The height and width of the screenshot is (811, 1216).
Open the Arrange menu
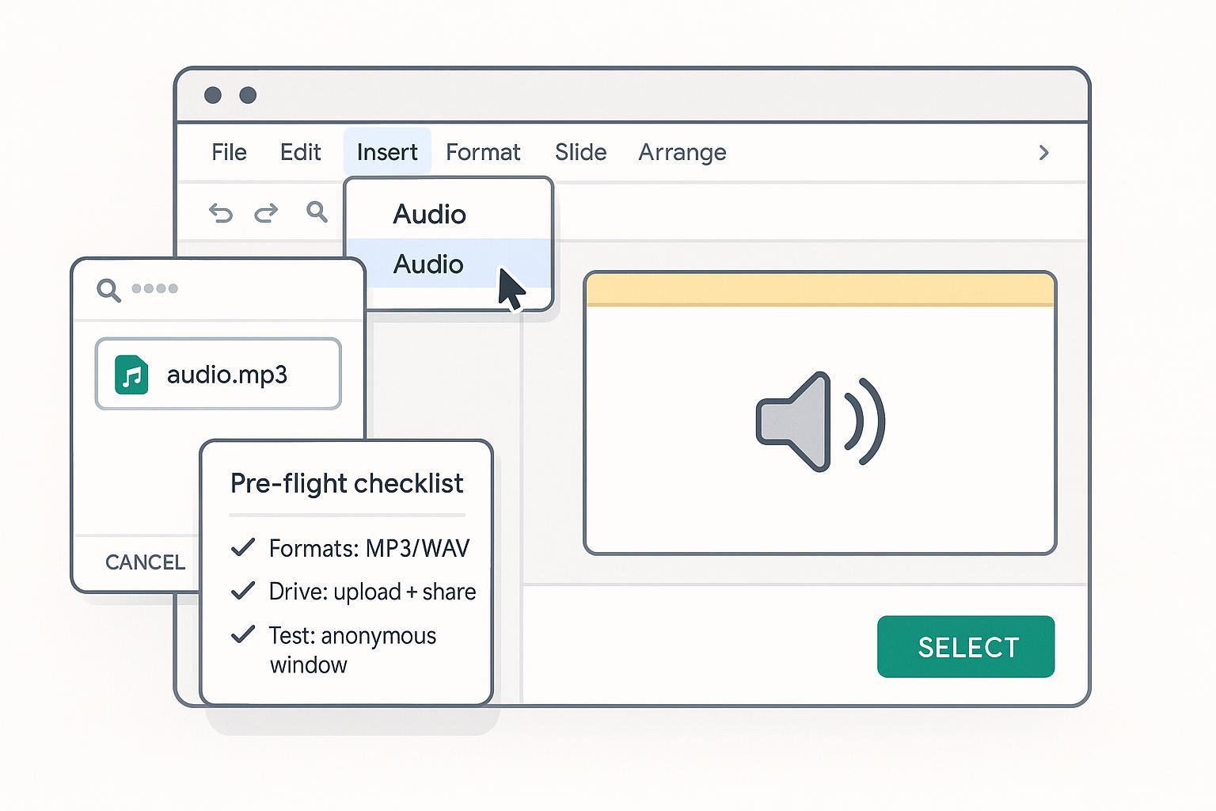point(682,152)
